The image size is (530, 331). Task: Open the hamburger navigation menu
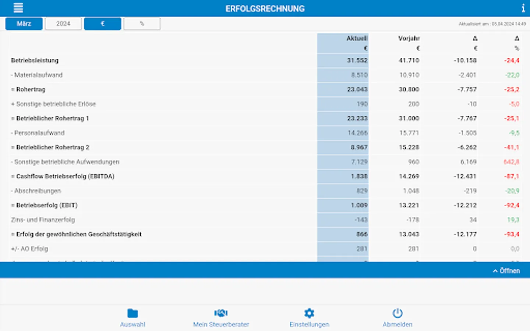[18, 8]
